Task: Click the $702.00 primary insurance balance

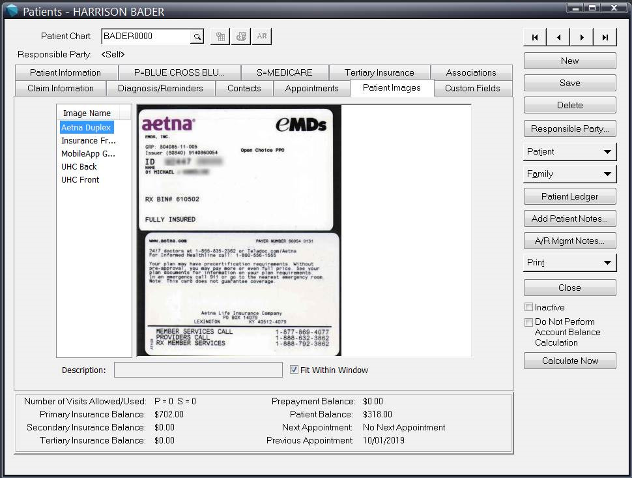Action: coord(169,414)
